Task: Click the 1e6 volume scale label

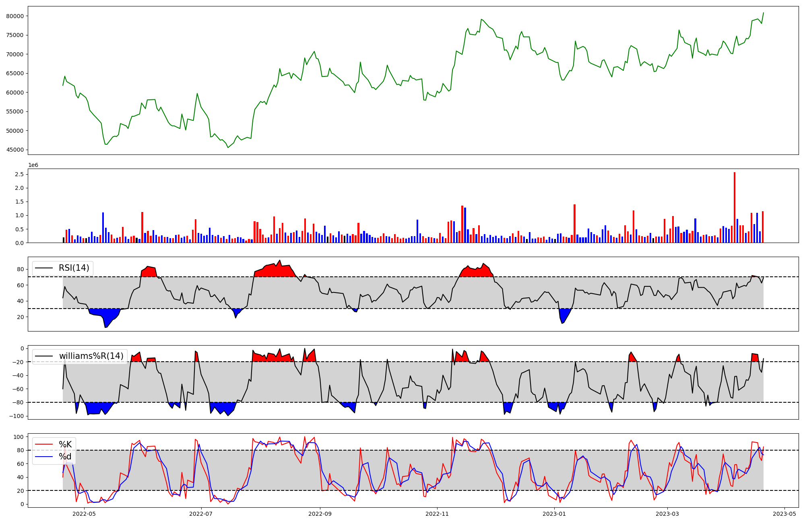Action: click(x=33, y=165)
